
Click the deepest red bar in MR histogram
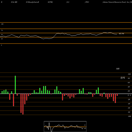click(x=23, y=104)
